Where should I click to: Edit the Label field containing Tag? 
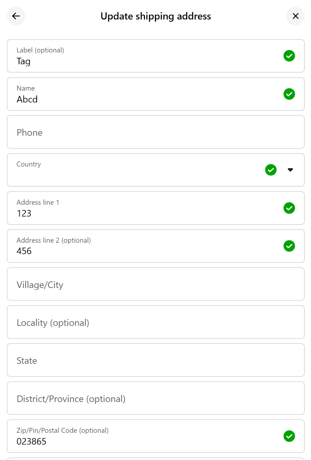tap(156, 56)
